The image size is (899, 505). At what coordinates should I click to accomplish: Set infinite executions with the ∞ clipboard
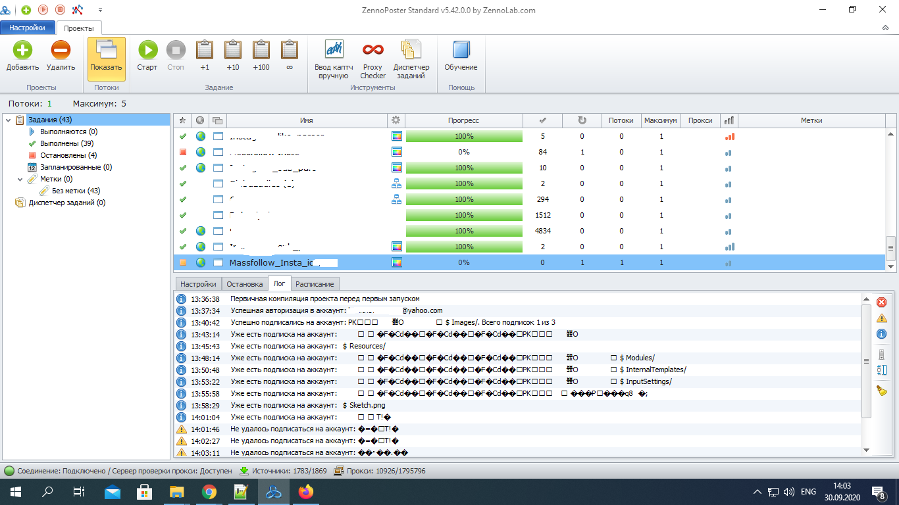(x=290, y=56)
